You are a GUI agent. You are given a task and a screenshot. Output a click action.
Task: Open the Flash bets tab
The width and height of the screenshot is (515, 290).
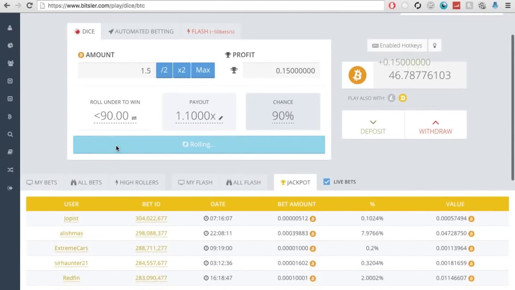coord(210,31)
